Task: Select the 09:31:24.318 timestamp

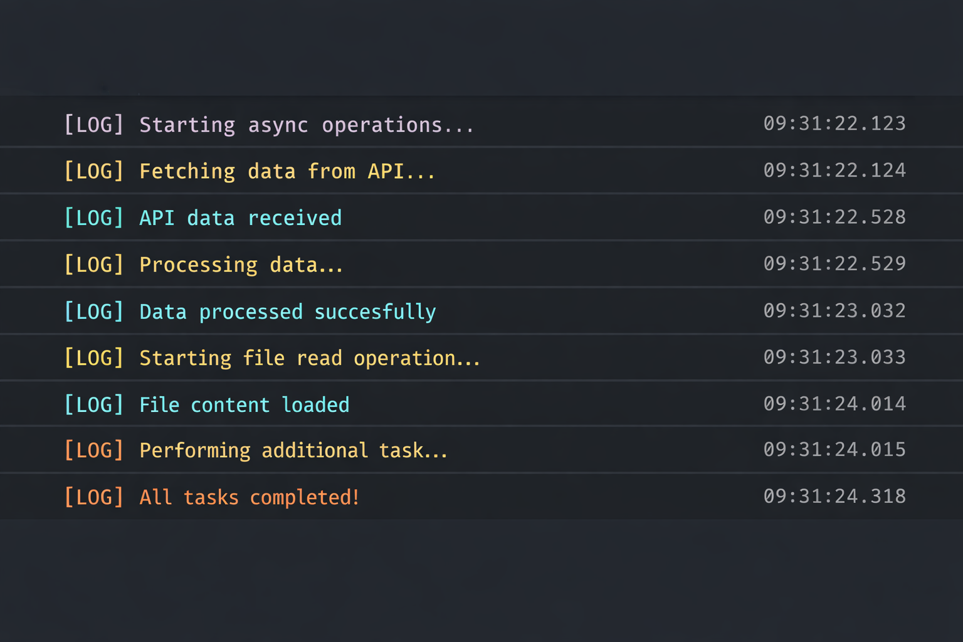Action: tap(834, 496)
